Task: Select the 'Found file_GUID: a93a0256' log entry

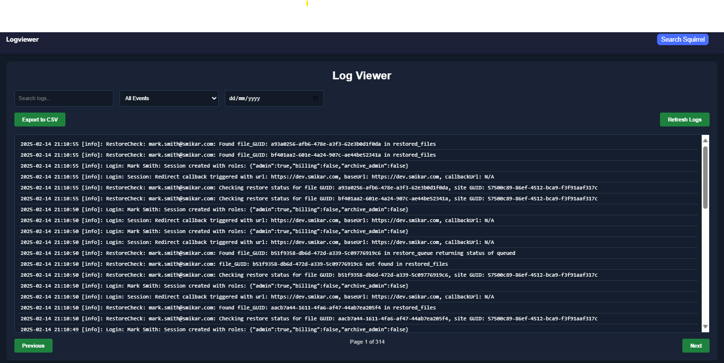Action: pyautogui.click(x=228, y=144)
